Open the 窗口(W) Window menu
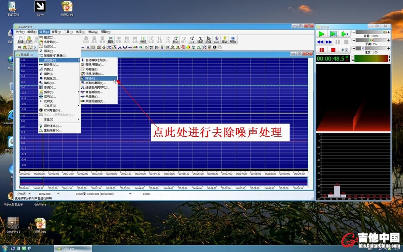 tap(93, 32)
